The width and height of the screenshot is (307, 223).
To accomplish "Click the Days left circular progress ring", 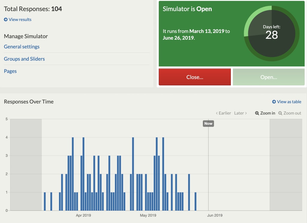I will [x=272, y=34].
